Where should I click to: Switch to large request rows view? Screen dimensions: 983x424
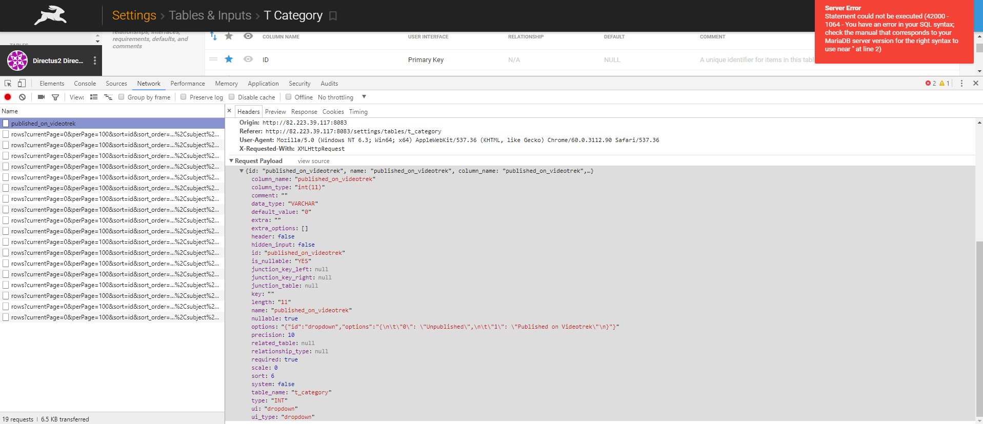[94, 97]
